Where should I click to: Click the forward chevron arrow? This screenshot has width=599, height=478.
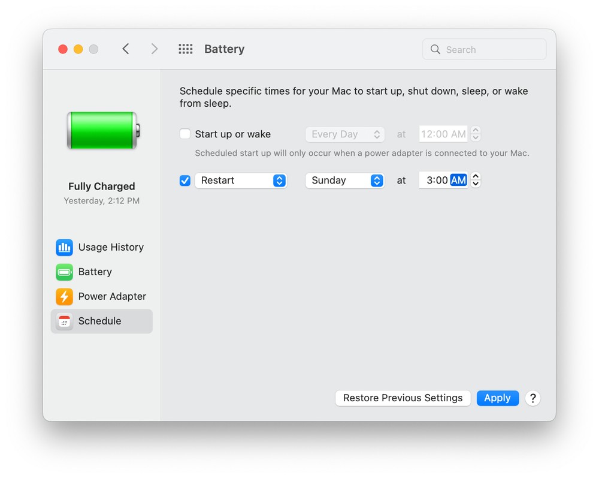coord(154,49)
